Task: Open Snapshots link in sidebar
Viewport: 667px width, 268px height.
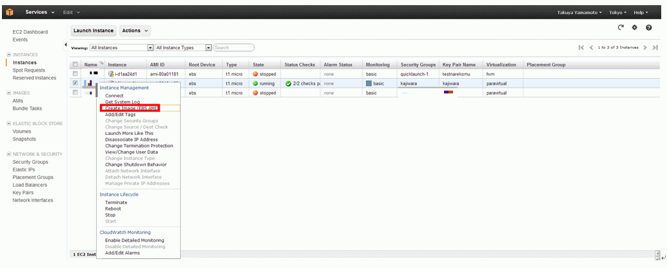Action: click(24, 139)
